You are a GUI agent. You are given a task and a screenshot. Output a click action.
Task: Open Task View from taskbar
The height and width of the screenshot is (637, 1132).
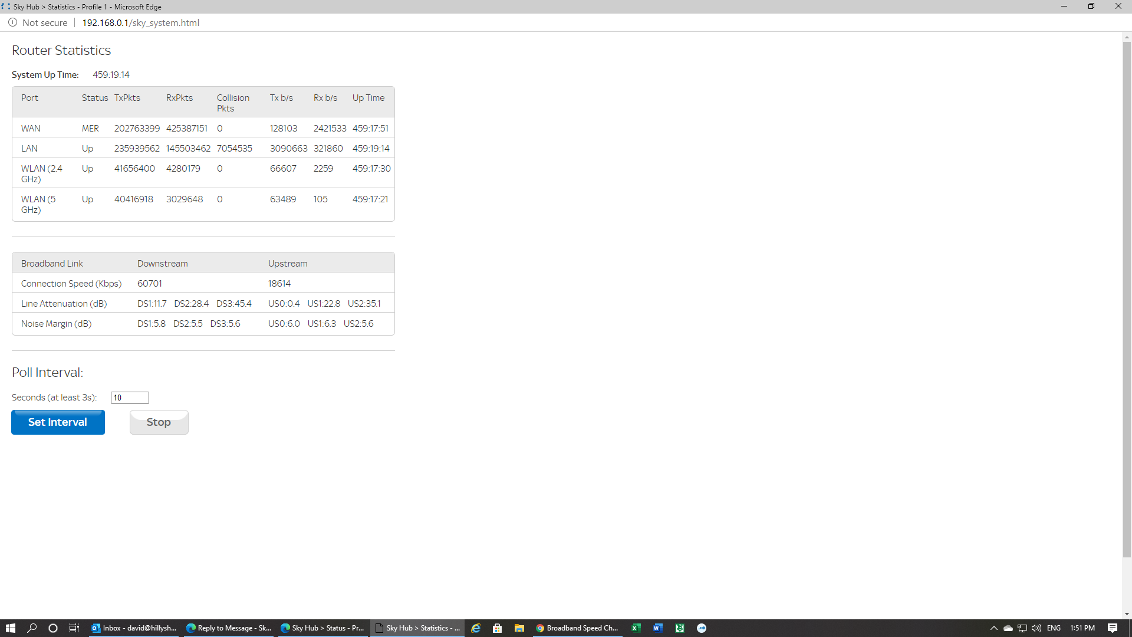(74, 628)
